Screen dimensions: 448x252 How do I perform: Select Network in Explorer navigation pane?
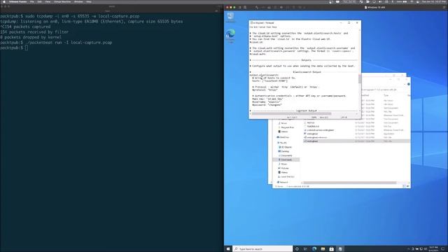tap(282, 182)
